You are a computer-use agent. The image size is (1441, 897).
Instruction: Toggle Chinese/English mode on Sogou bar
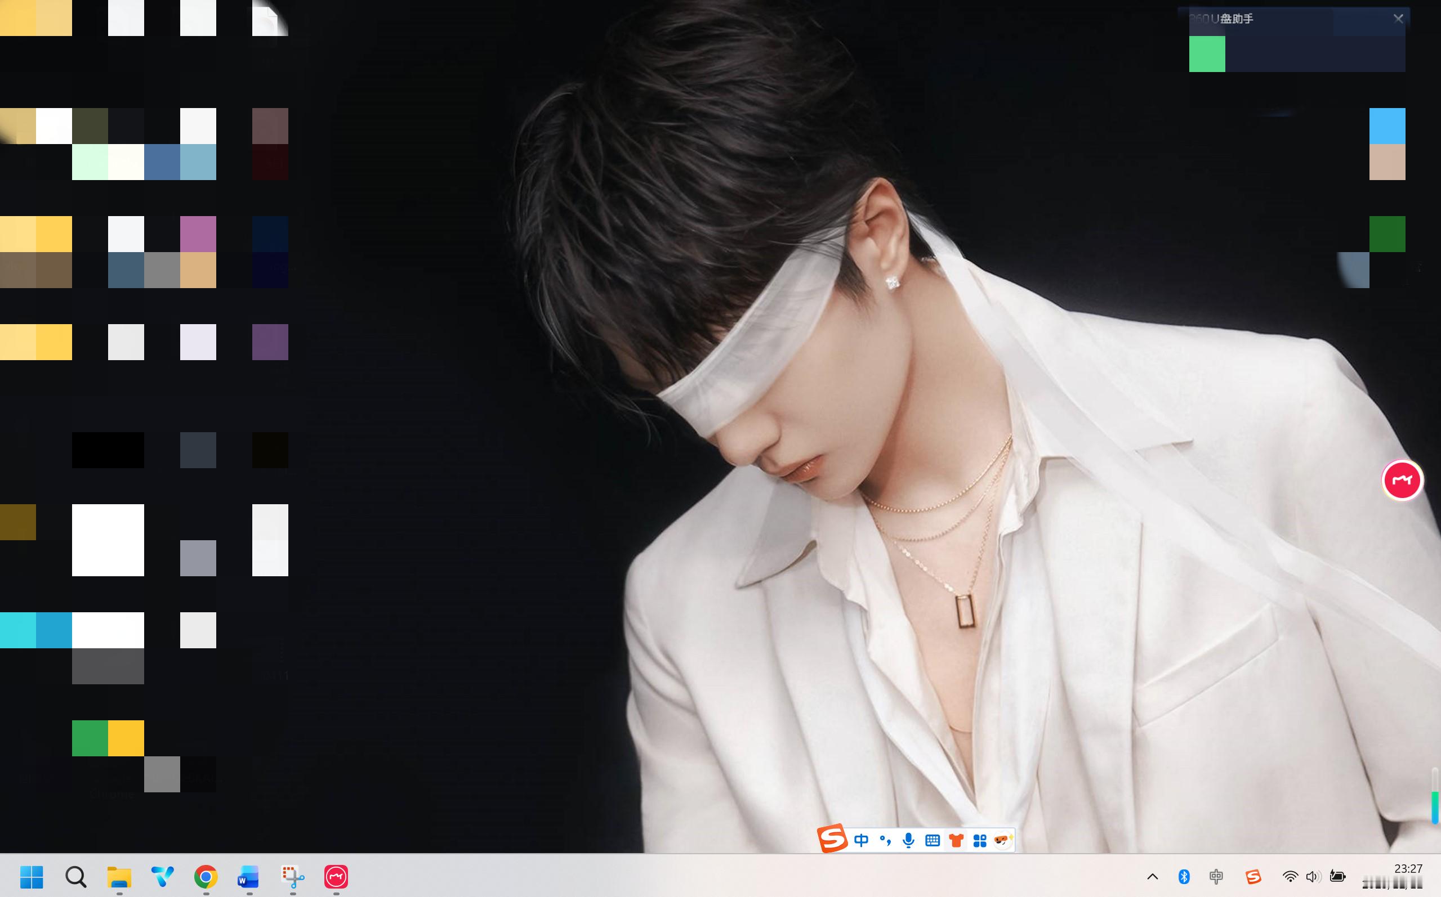pos(861,840)
